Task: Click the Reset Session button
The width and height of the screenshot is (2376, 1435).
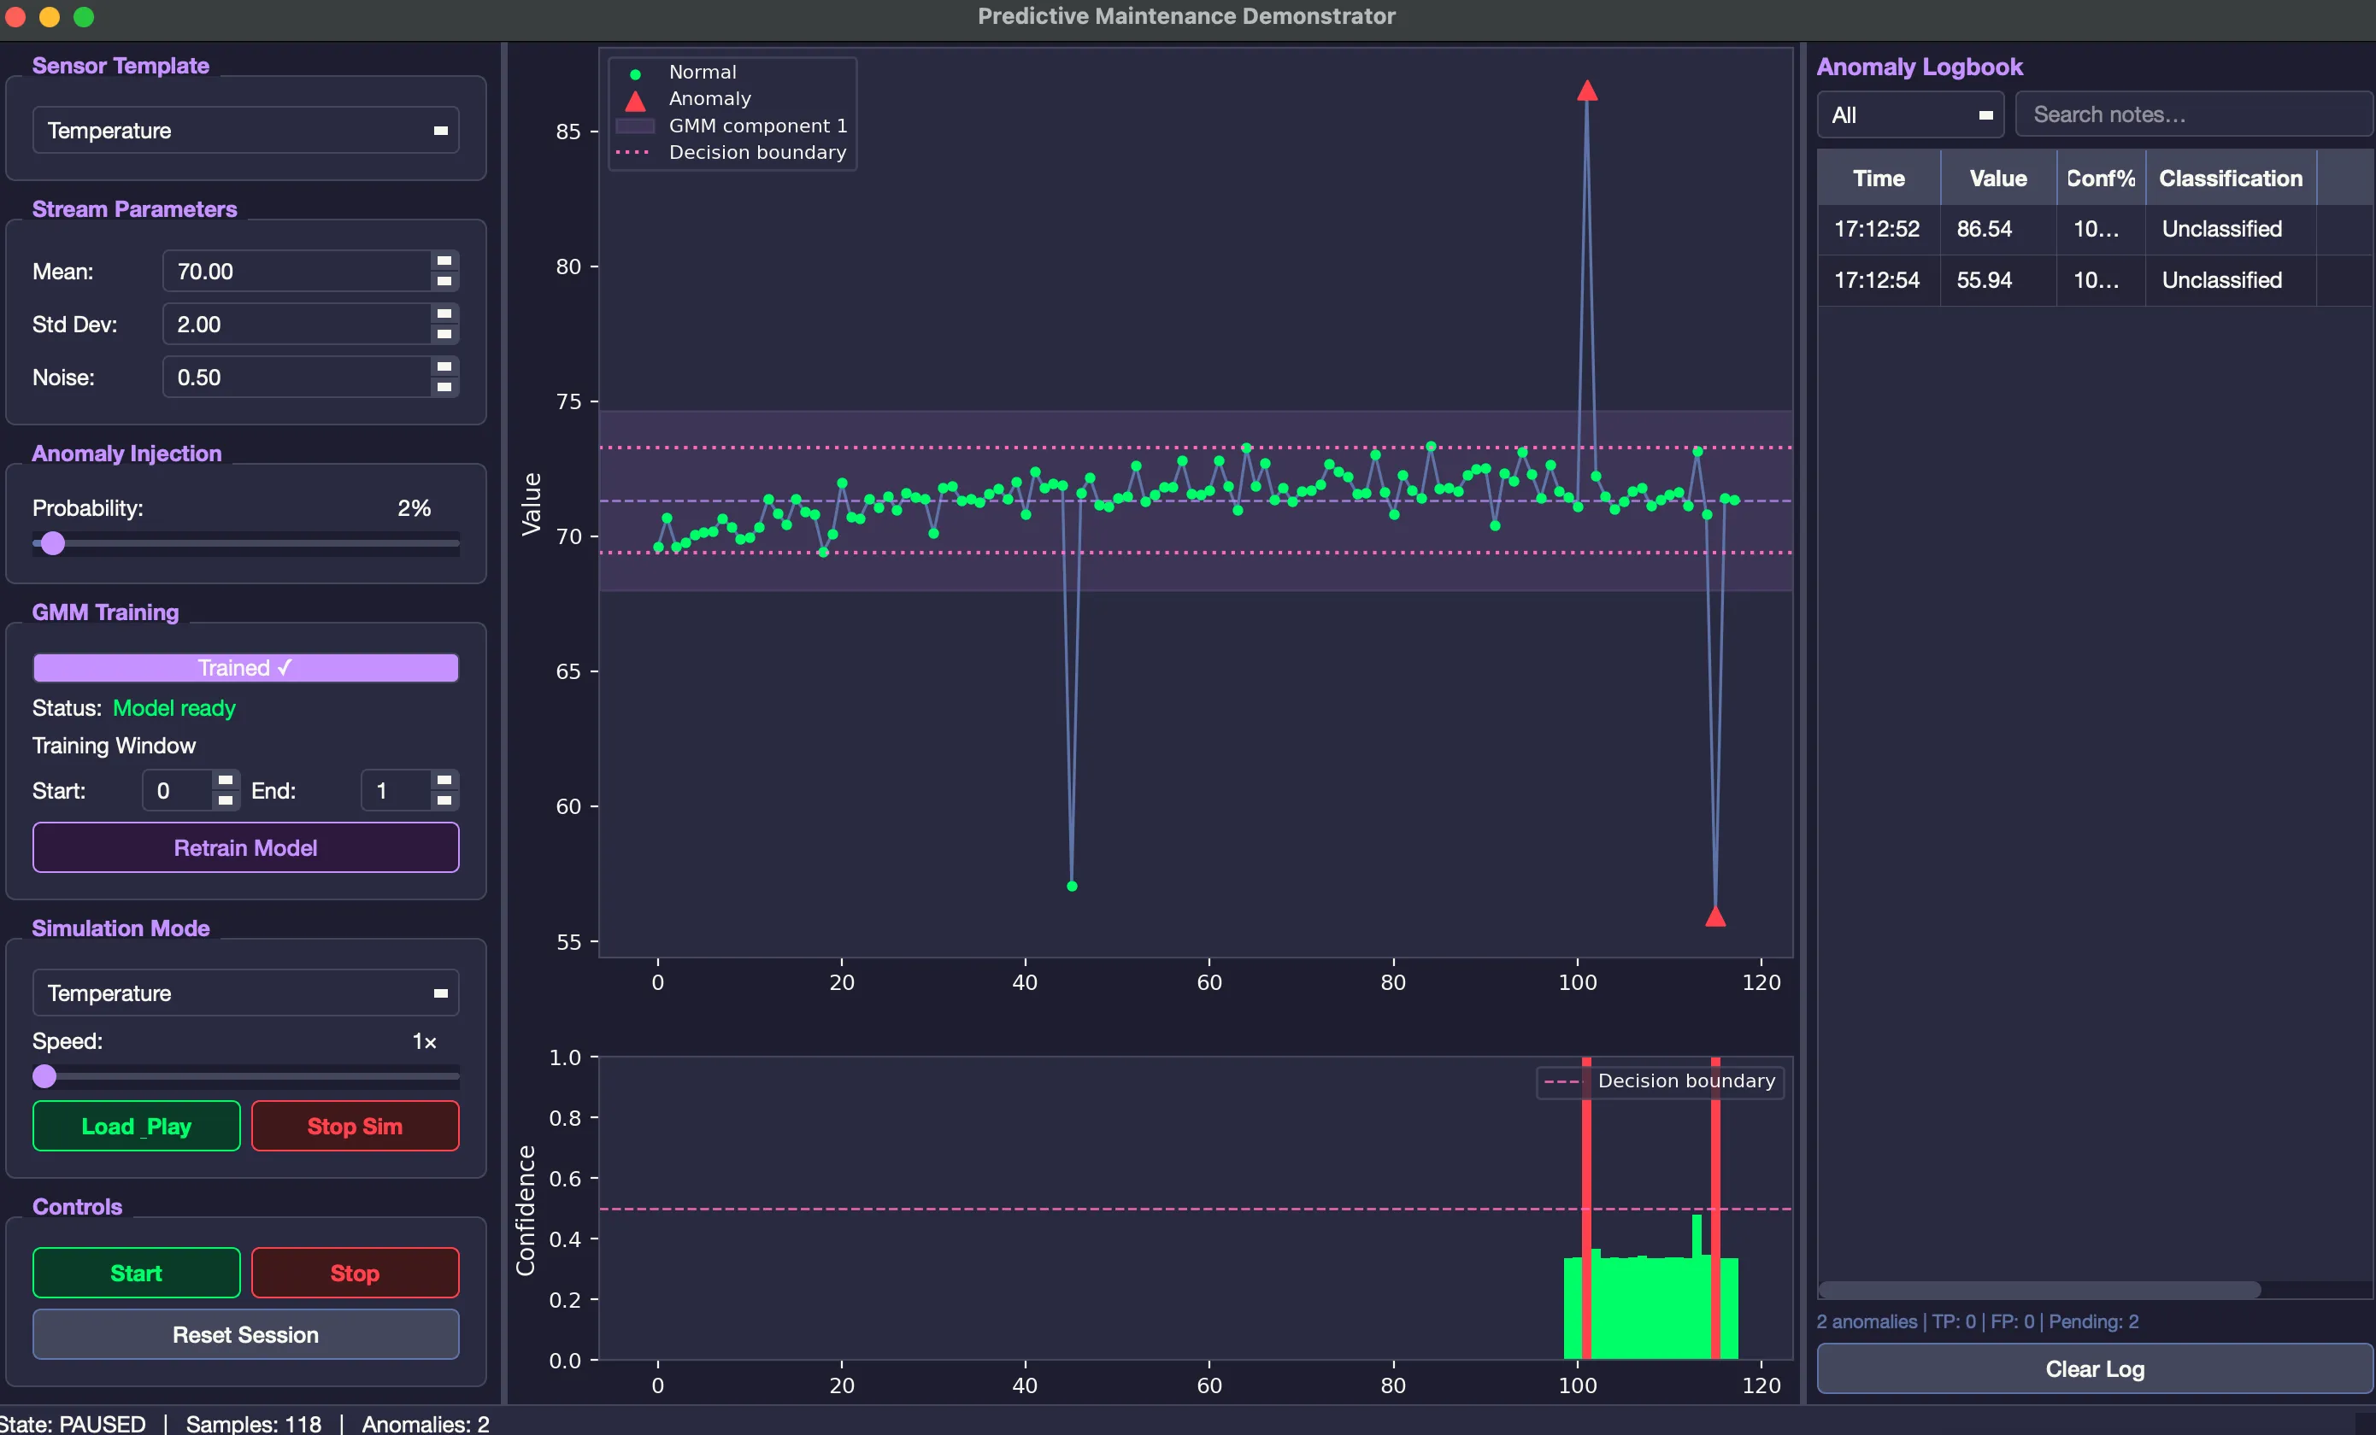Action: point(245,1335)
